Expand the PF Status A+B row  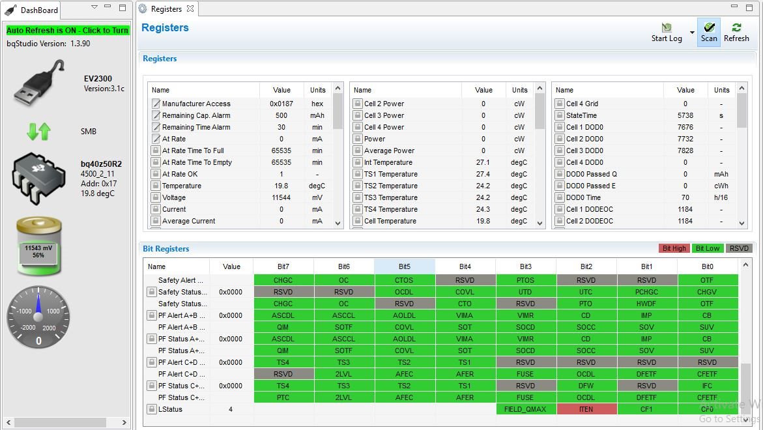(x=151, y=339)
